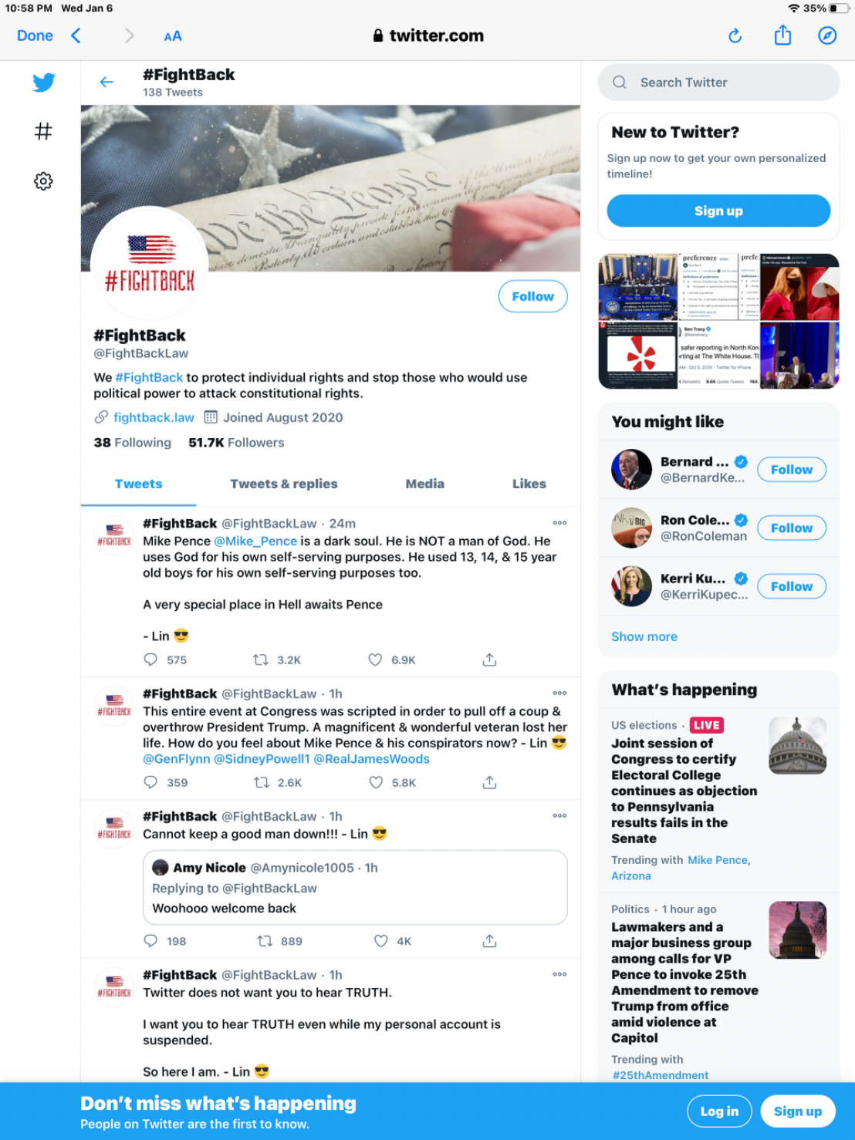
Task: Tap Safari reload page icon
Action: tap(735, 35)
